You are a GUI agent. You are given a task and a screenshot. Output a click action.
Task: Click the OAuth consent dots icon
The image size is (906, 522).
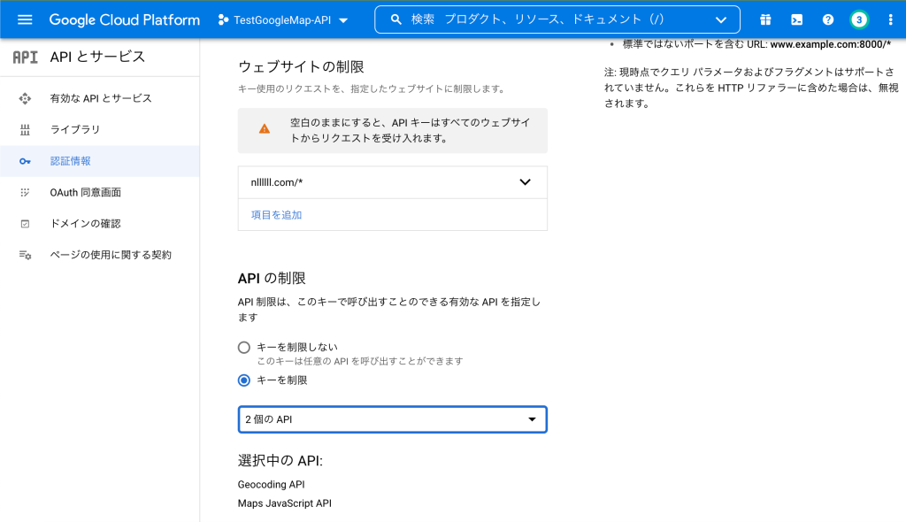tap(25, 193)
